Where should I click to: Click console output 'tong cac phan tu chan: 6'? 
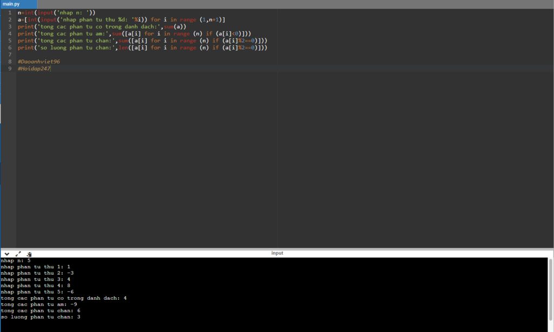(40, 311)
